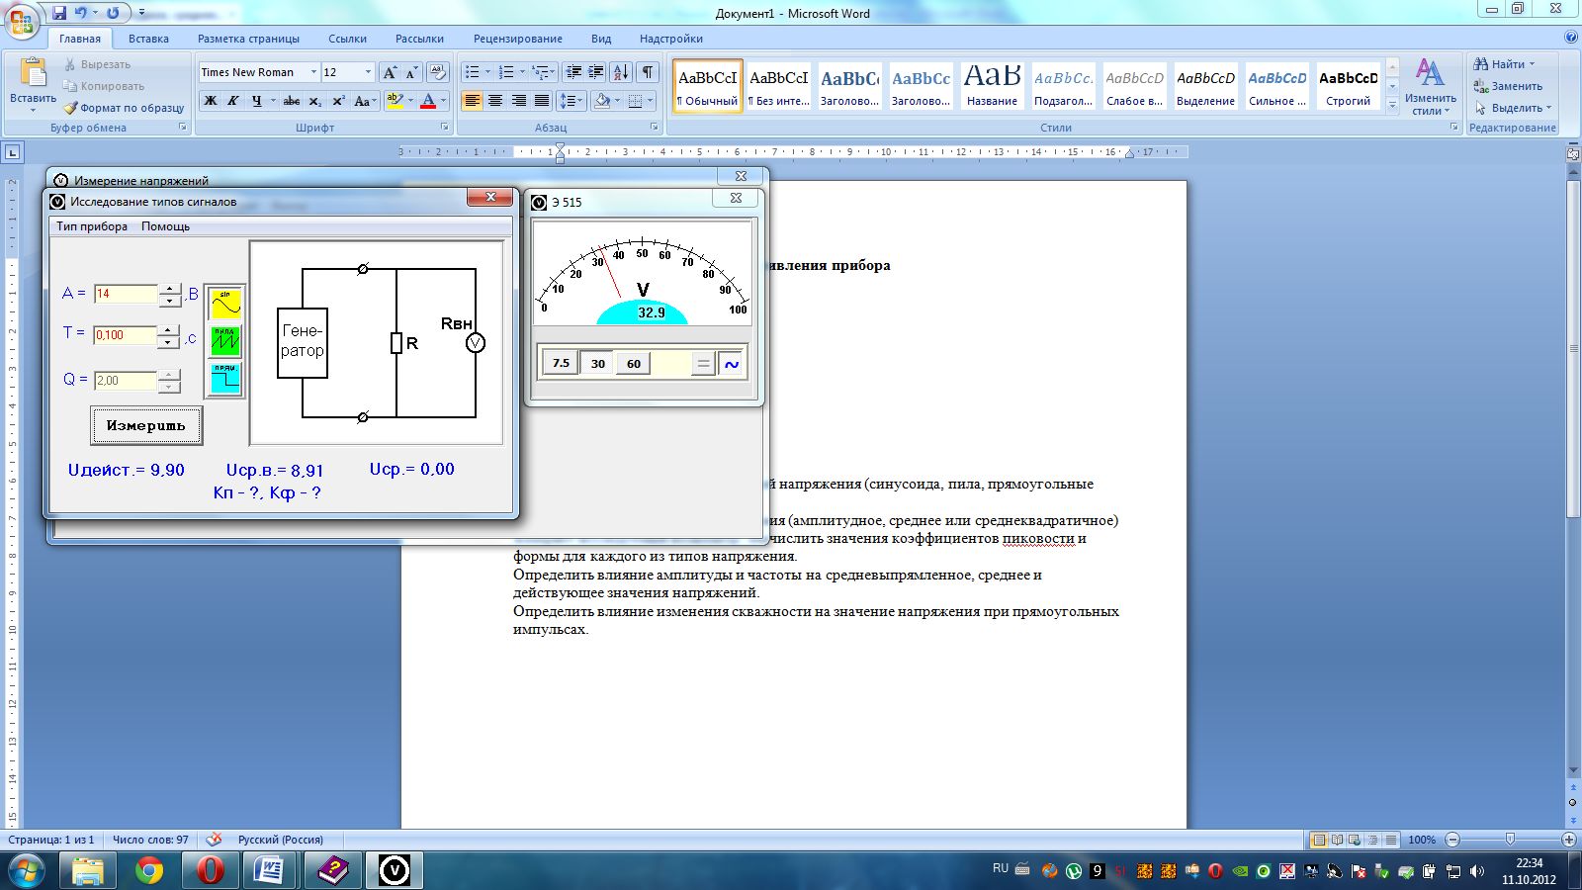
Task: Open the Рецензирование ribbon tab
Action: click(x=517, y=39)
